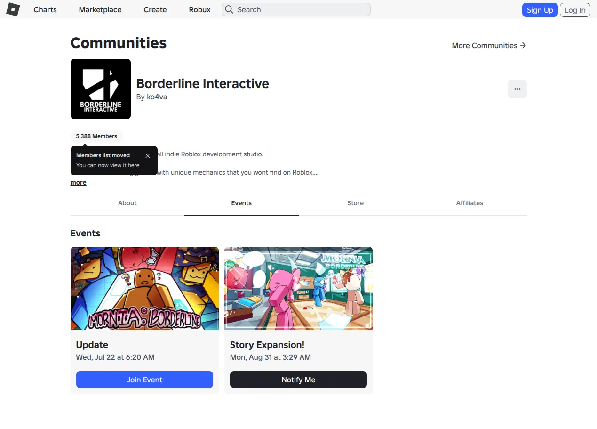Focus the Search input field
Image resolution: width=597 pixels, height=429 pixels.
(296, 9)
